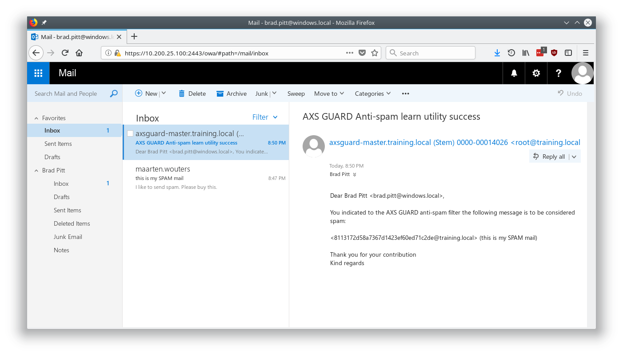Screen dimensions: 623x356
Task: Click the Firefox logo in title bar
Action: coord(34,23)
